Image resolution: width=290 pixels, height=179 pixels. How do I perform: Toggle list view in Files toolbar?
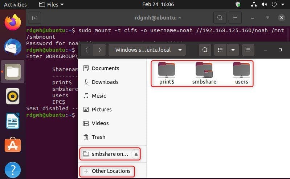[x=220, y=50]
